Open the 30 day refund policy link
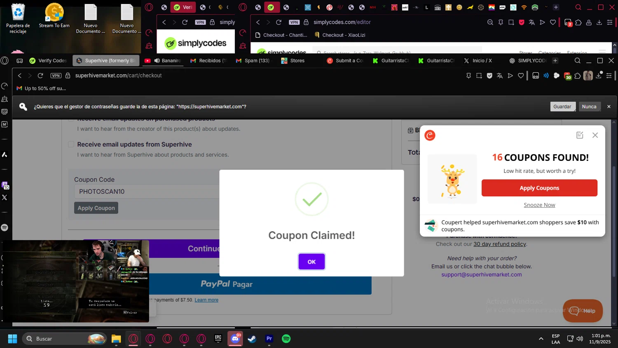This screenshot has height=348, width=618. pos(499,244)
